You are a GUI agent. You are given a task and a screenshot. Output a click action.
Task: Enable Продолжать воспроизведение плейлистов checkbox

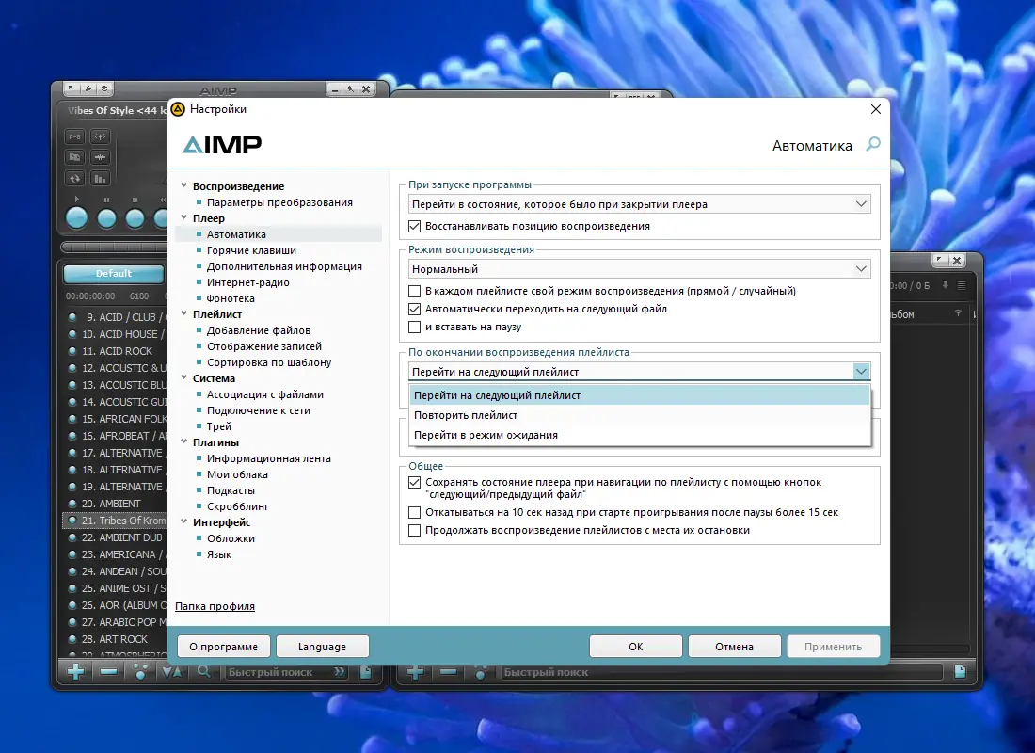click(x=415, y=530)
